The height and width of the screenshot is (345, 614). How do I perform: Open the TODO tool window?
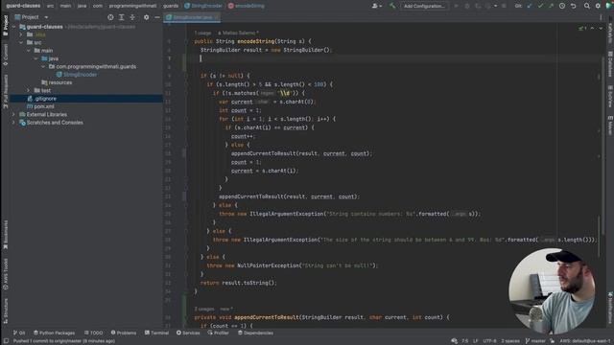(x=93, y=333)
